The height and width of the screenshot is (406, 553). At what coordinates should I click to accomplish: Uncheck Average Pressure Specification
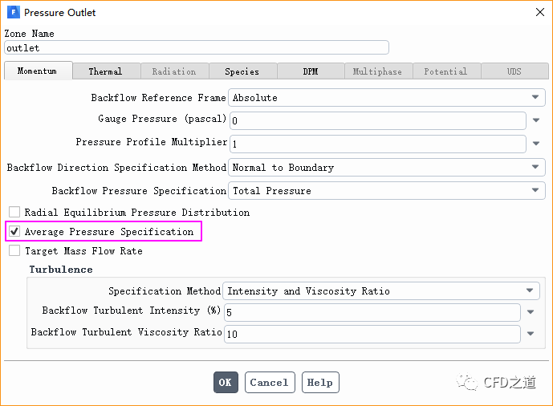(x=14, y=232)
